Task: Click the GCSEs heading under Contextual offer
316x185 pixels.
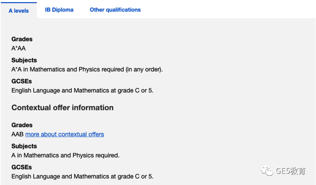Action: [x=21, y=167]
